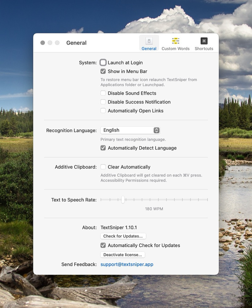Open the Recognition Language popup menu
The height and width of the screenshot is (308, 252).
pyautogui.click(x=130, y=130)
